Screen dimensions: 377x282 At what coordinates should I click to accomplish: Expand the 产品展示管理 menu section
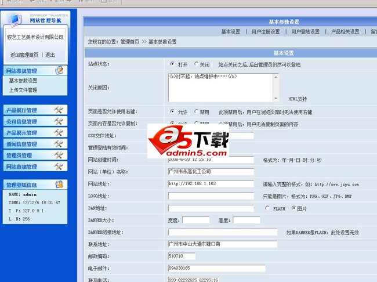(x=35, y=132)
